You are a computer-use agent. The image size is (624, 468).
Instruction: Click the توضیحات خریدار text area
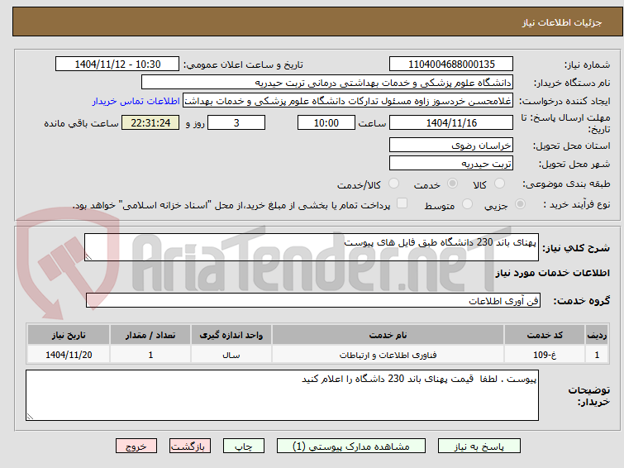click(x=282, y=395)
